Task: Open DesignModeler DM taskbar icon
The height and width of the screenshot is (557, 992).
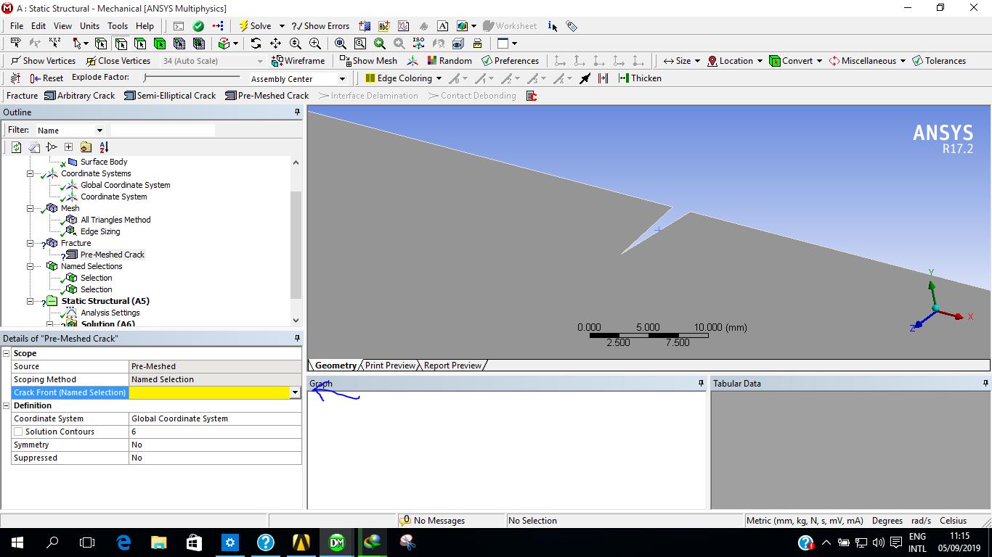Action: pyautogui.click(x=336, y=542)
